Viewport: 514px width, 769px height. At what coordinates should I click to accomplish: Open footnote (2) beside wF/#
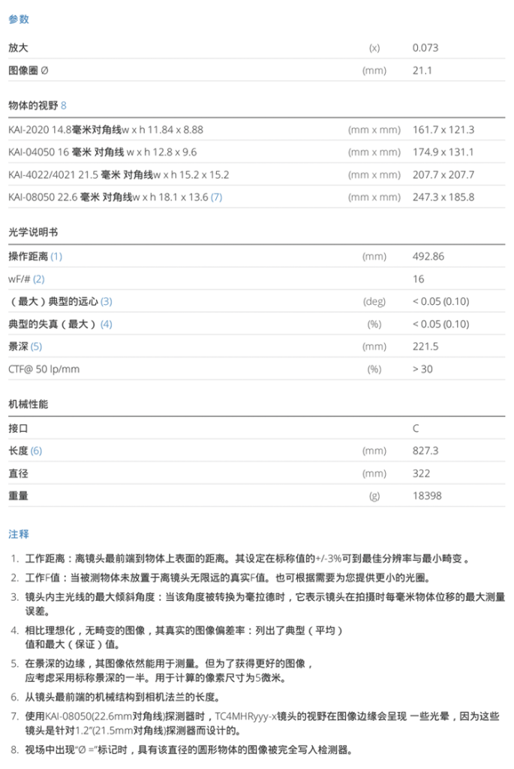coord(38,279)
